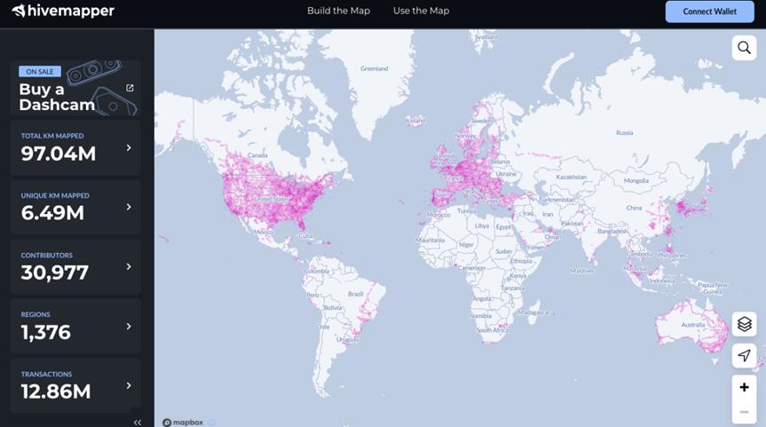Click the mapbox logo

pyautogui.click(x=183, y=422)
